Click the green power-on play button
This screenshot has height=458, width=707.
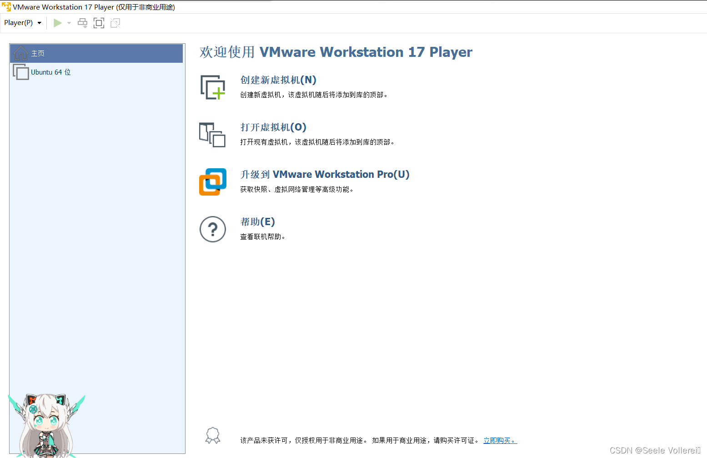point(57,23)
